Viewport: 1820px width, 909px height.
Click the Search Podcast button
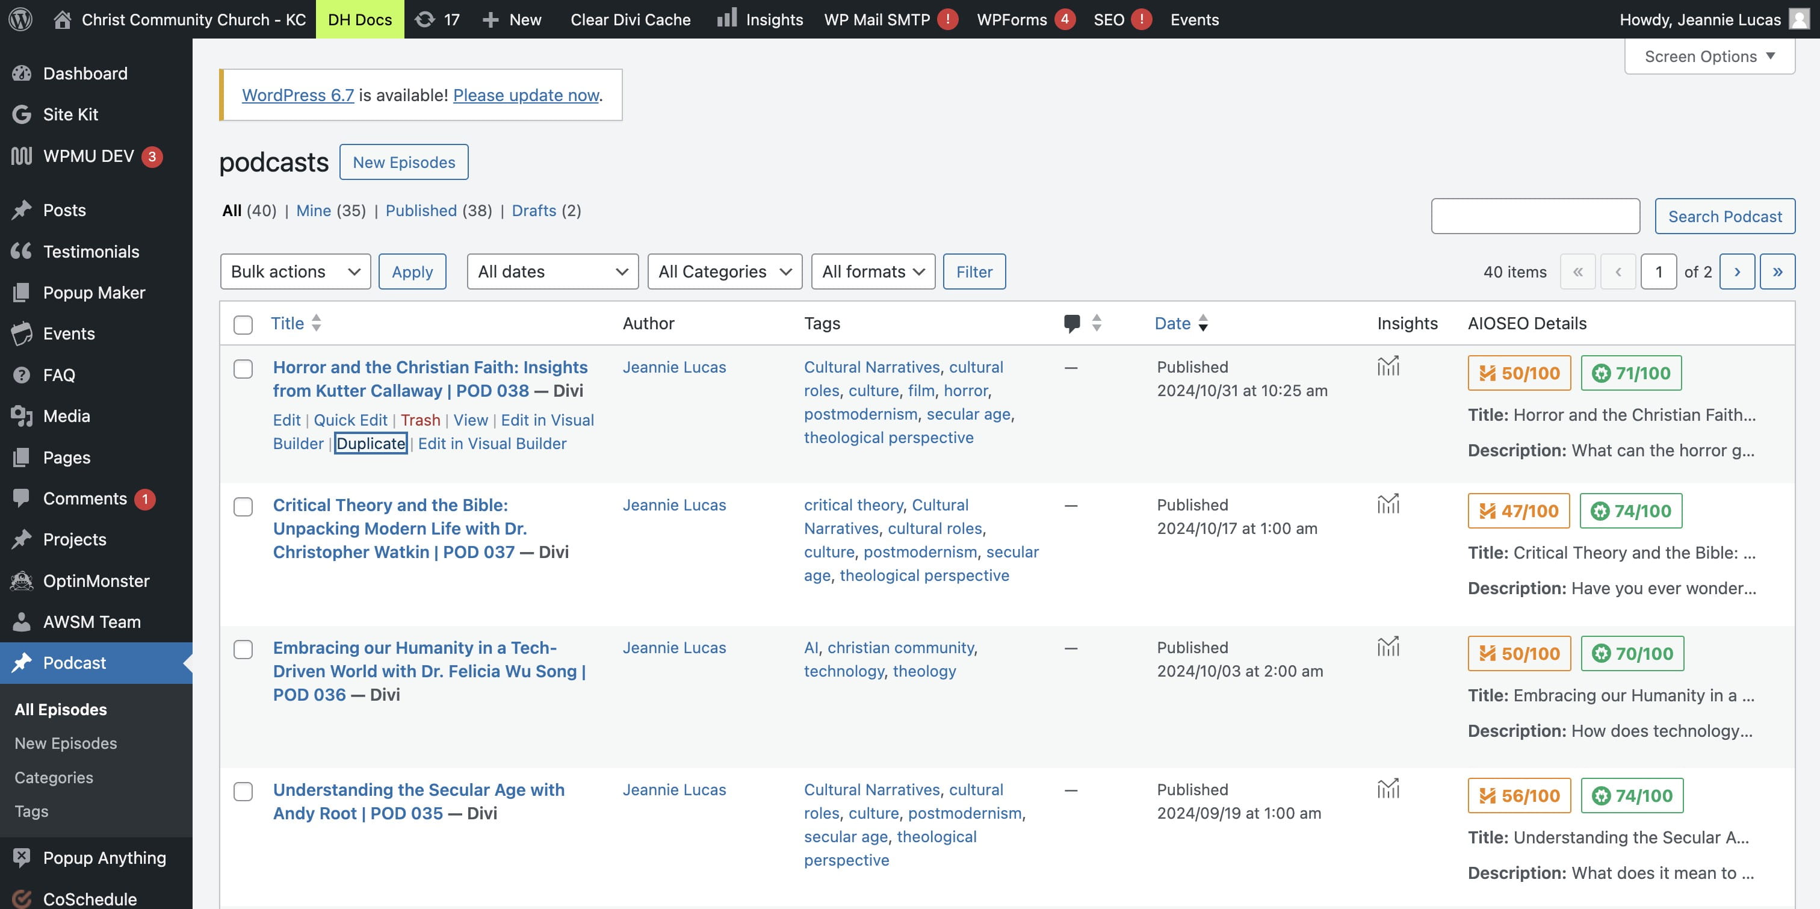click(1725, 216)
